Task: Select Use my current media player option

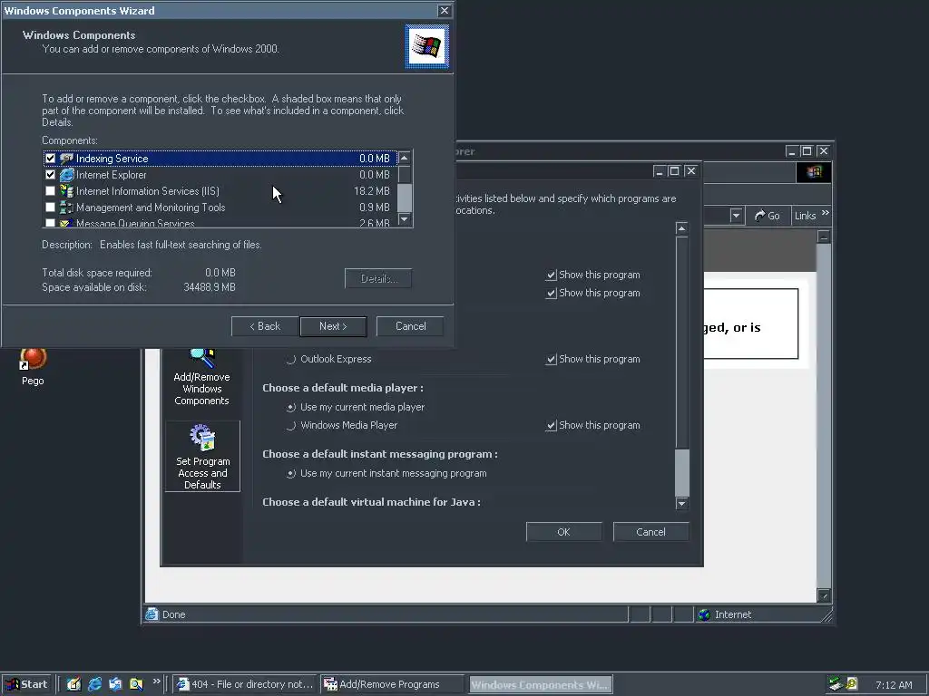Action: pos(291,407)
